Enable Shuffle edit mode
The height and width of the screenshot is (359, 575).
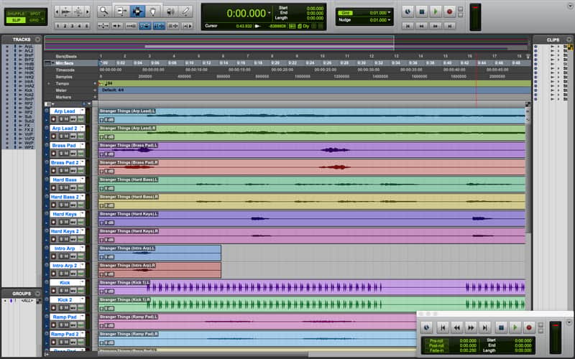16,14
